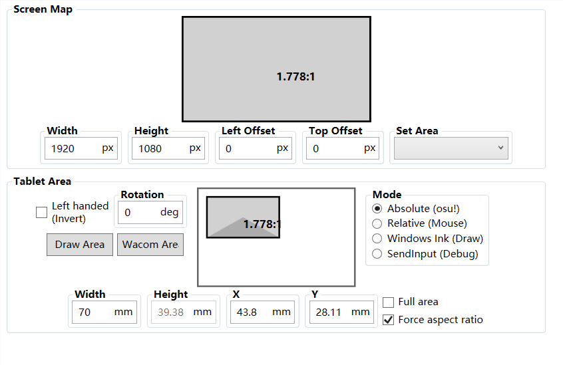563x365 pixels.
Task: Edit the tablet Y position field
Action: point(341,312)
